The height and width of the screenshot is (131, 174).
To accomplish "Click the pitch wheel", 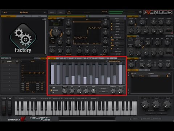I will pyautogui.click(x=4, y=108).
